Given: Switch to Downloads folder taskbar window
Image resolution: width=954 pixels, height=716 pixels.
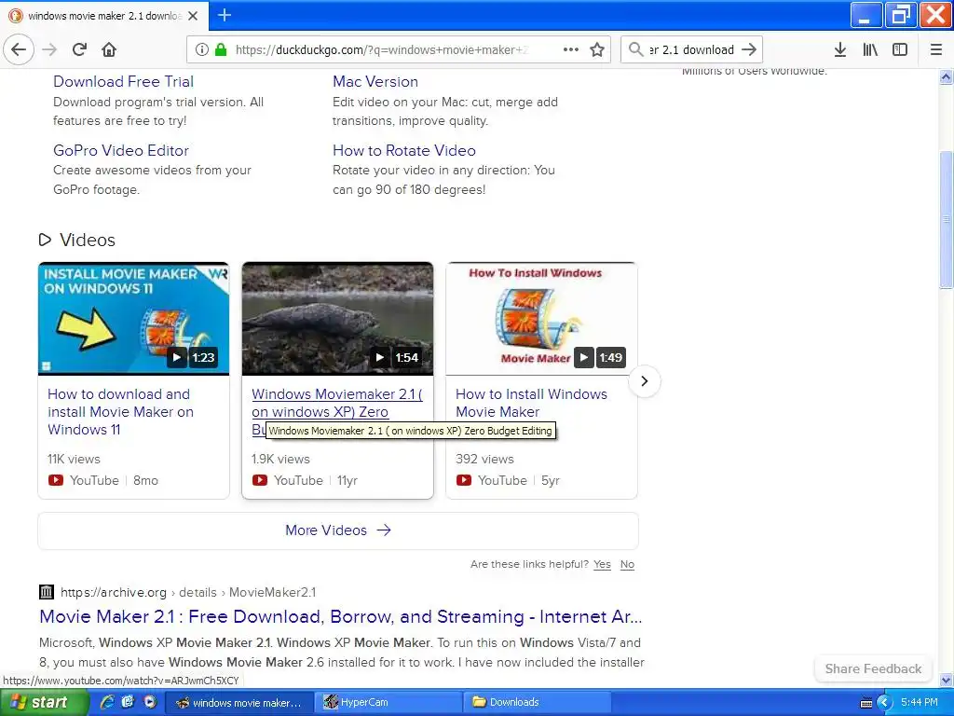Looking at the screenshot, I should [538, 703].
